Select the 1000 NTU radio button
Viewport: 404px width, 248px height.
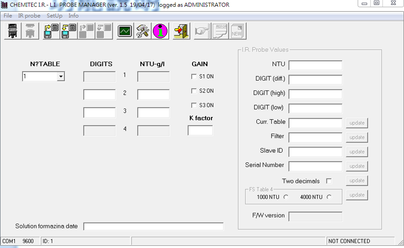pyautogui.click(x=286, y=197)
